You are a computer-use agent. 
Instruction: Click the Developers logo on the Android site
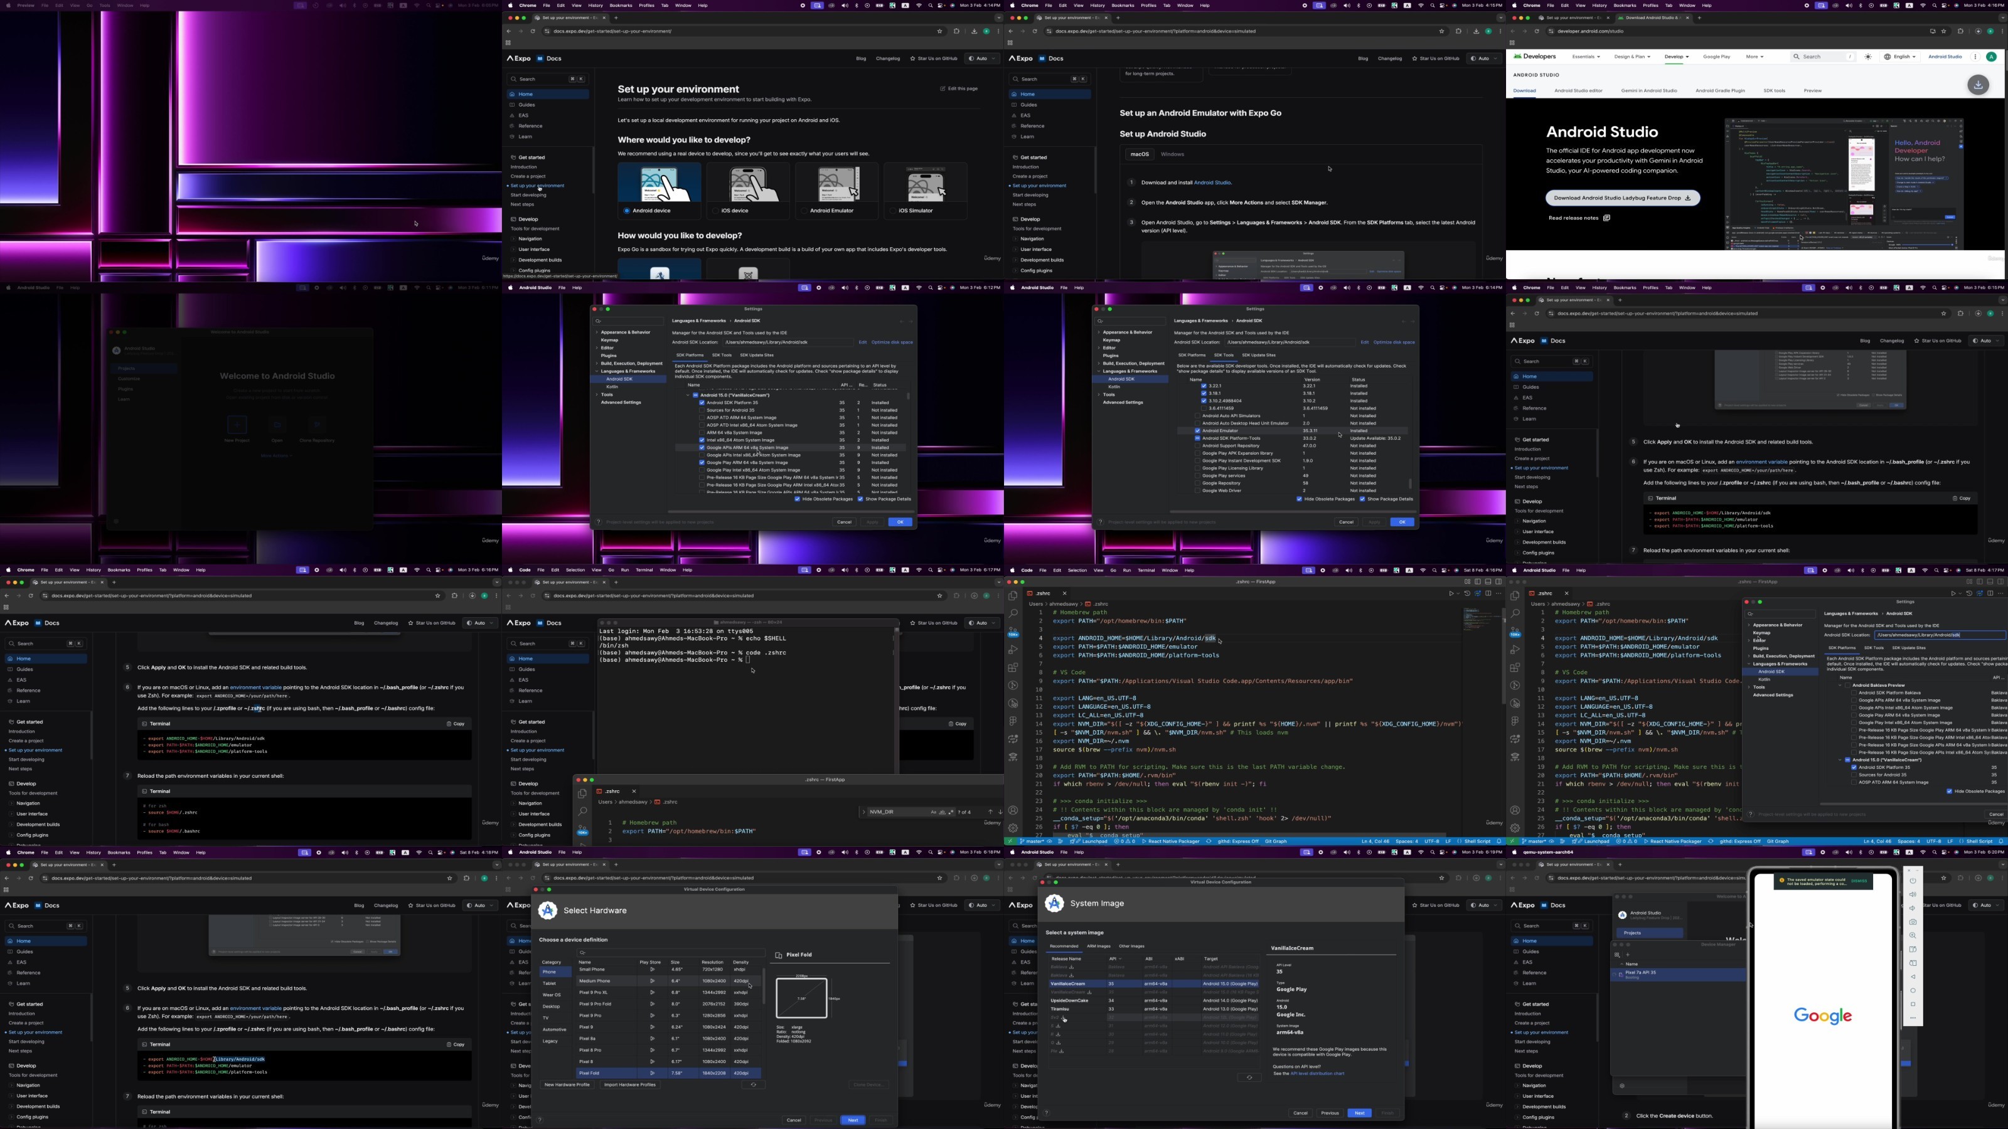pyautogui.click(x=1534, y=57)
